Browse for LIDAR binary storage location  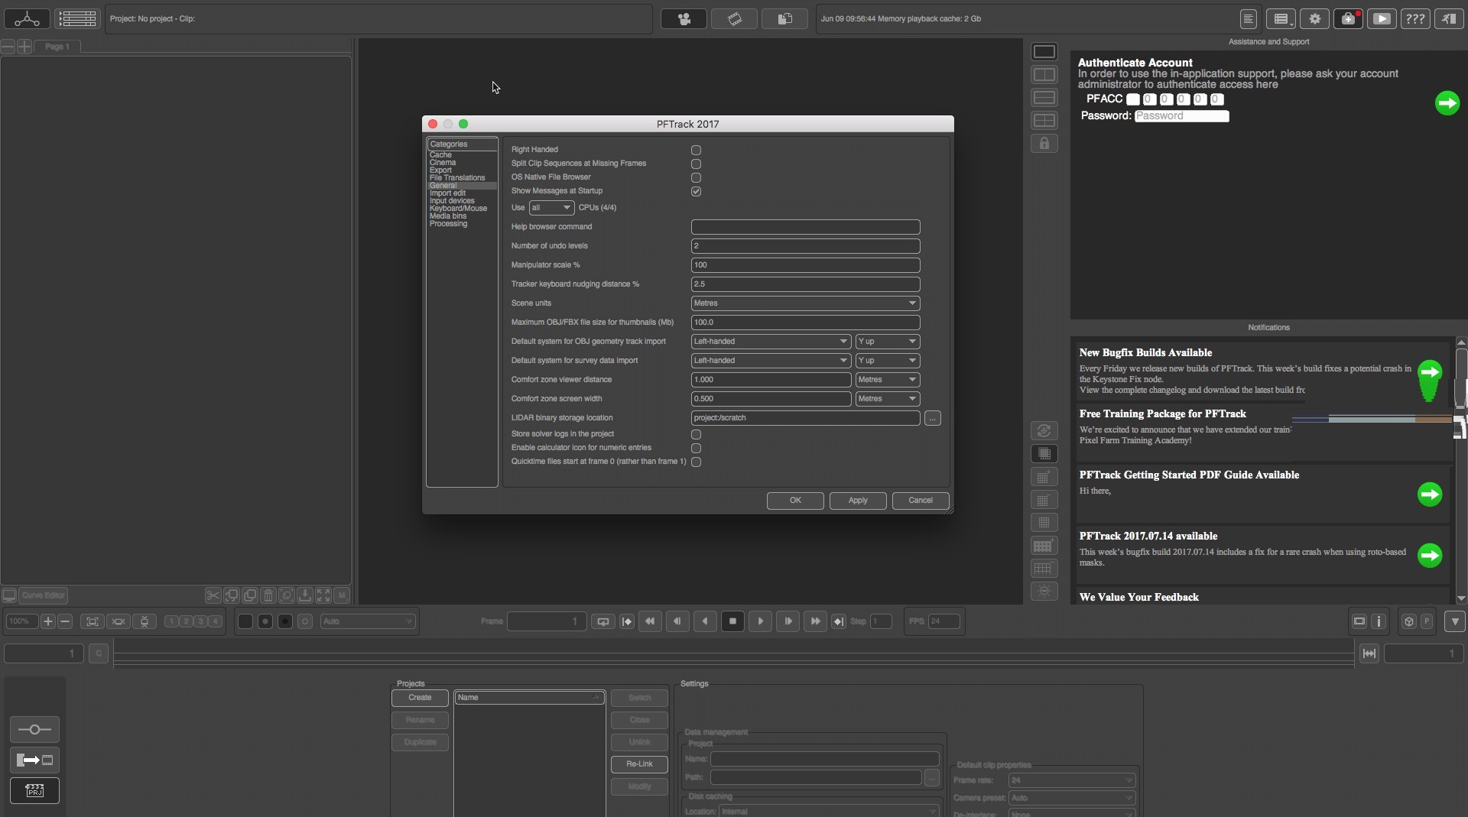pos(932,418)
